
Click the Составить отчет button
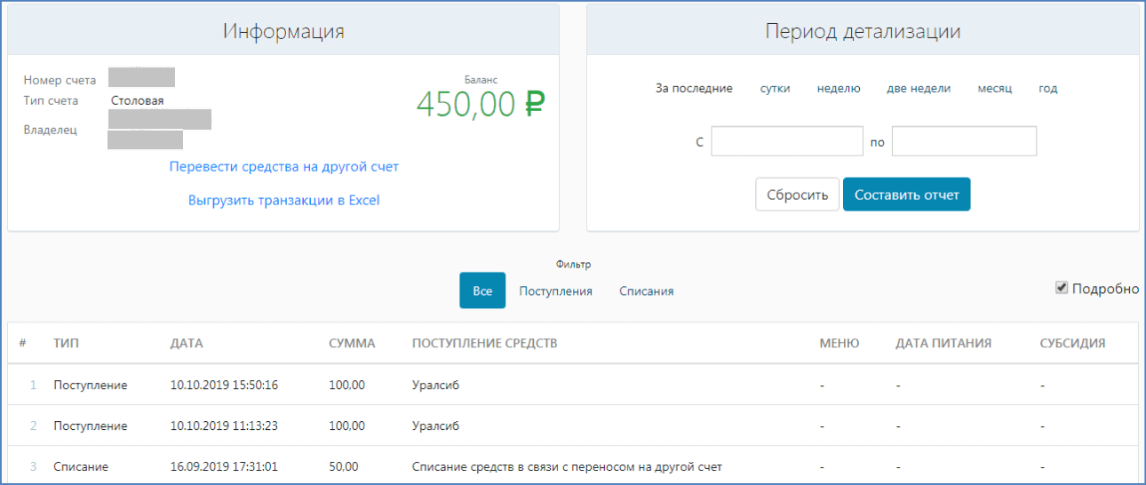tap(906, 195)
